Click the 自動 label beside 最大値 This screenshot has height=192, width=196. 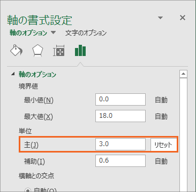pos(161,117)
